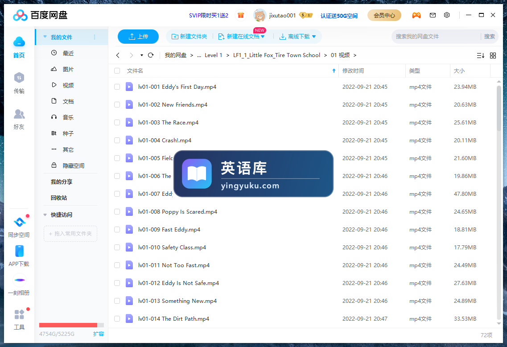This screenshot has width=507, height=347.
Task: Go forward with the right arrow
Action: click(x=131, y=55)
